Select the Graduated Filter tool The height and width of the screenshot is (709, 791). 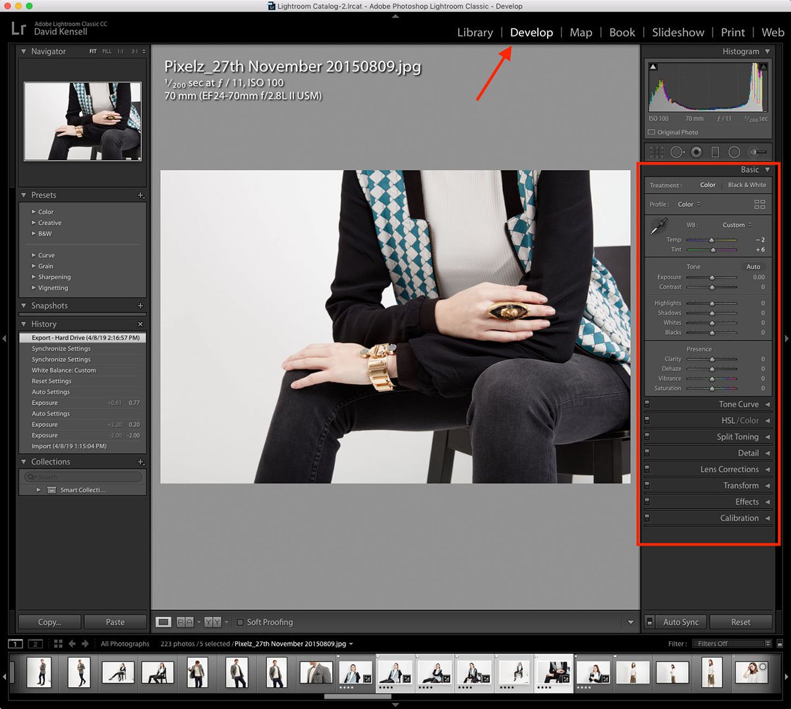click(x=715, y=152)
